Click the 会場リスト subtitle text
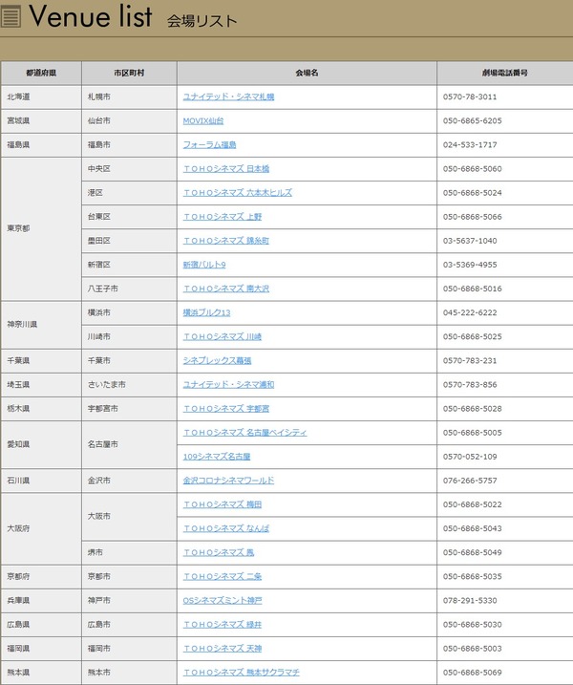This screenshot has height=685, width=573. pyautogui.click(x=202, y=20)
